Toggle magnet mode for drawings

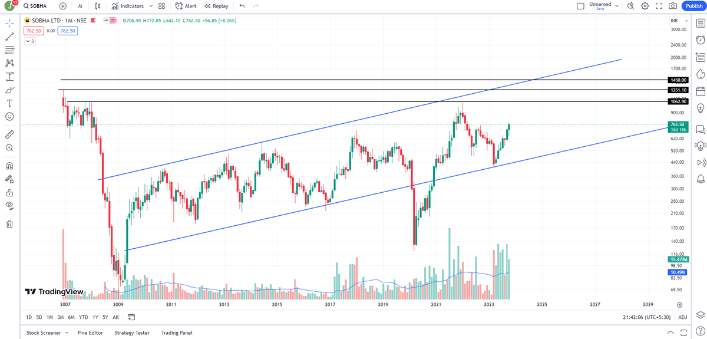coord(9,166)
